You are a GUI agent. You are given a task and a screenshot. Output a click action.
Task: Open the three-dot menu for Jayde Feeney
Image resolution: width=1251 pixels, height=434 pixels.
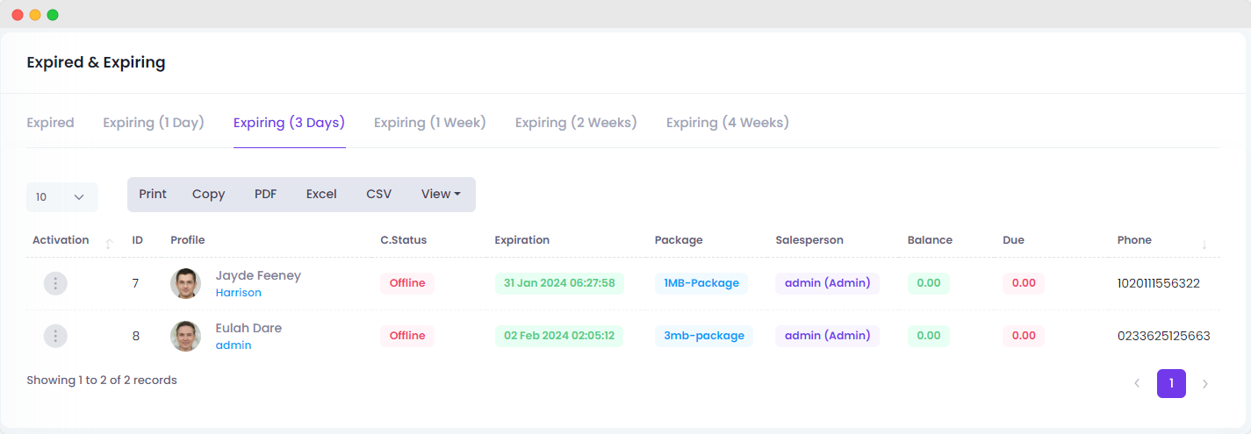click(x=55, y=283)
